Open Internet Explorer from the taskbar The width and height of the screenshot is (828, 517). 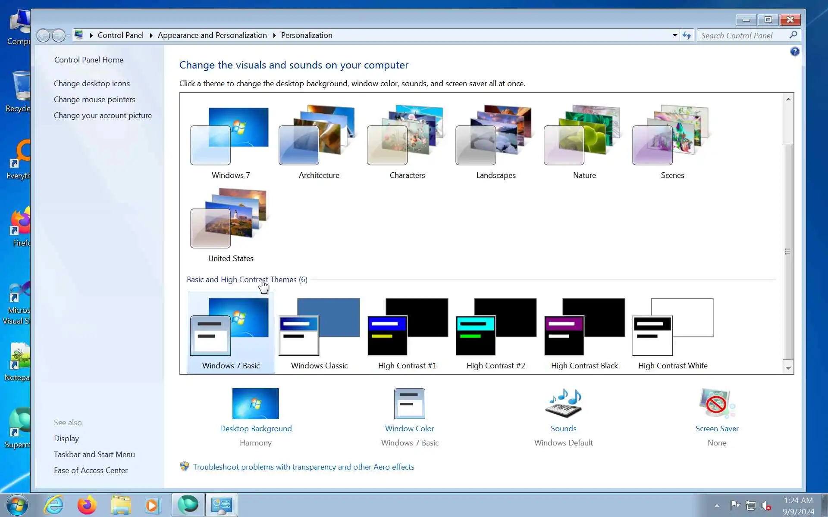tap(54, 505)
